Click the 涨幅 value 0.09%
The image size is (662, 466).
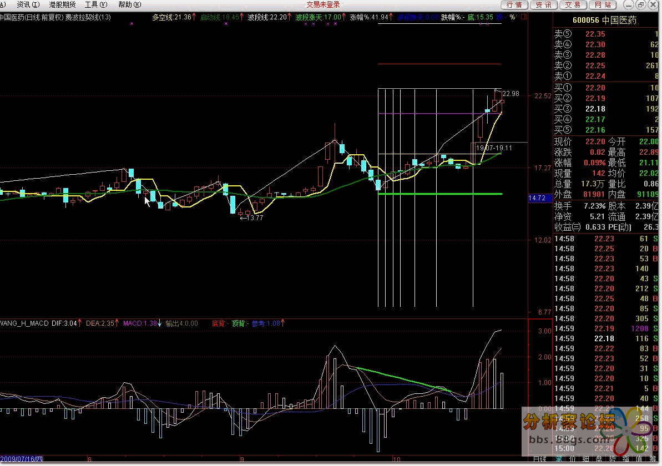click(x=594, y=163)
